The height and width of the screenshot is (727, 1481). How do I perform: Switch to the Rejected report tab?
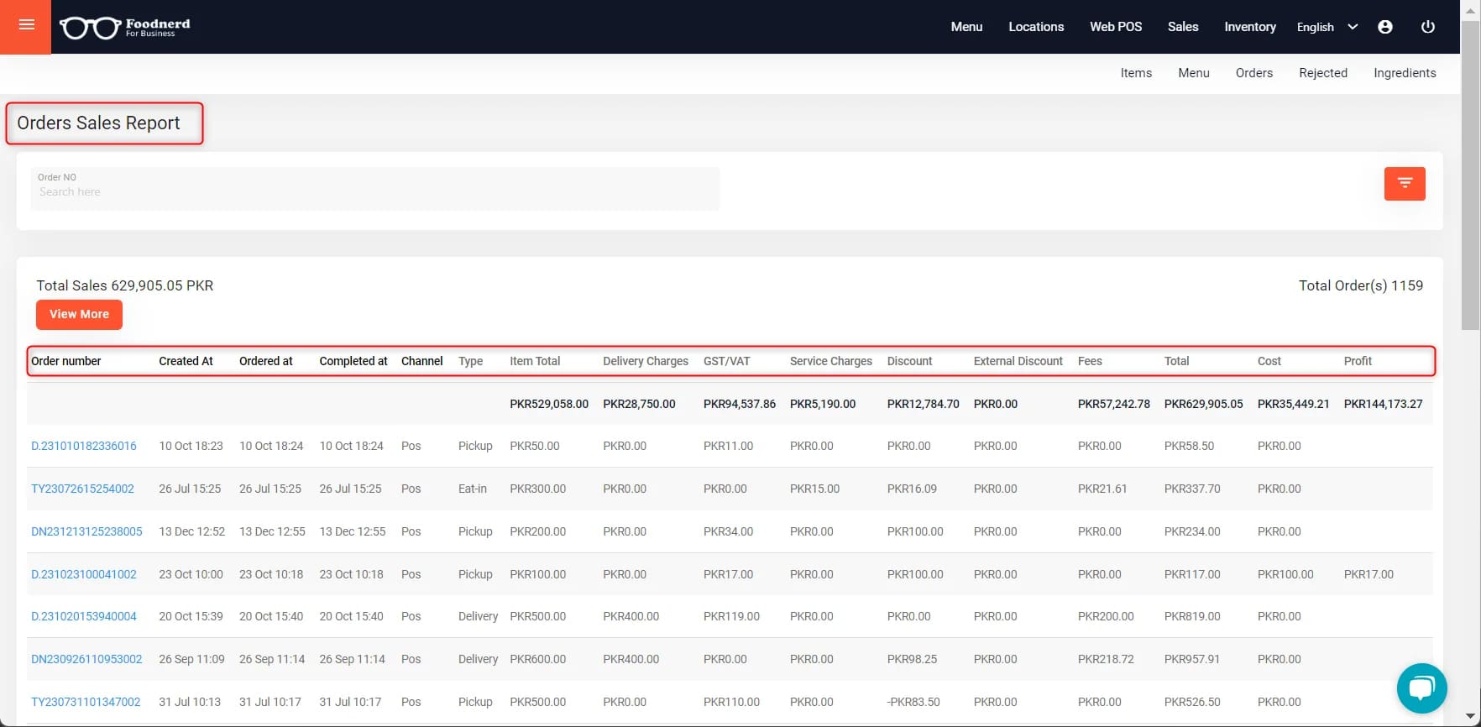tap(1323, 73)
